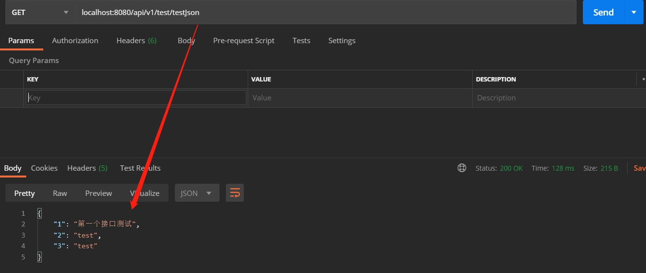The height and width of the screenshot is (273, 646).
Task: Send the request
Action: tap(603, 12)
